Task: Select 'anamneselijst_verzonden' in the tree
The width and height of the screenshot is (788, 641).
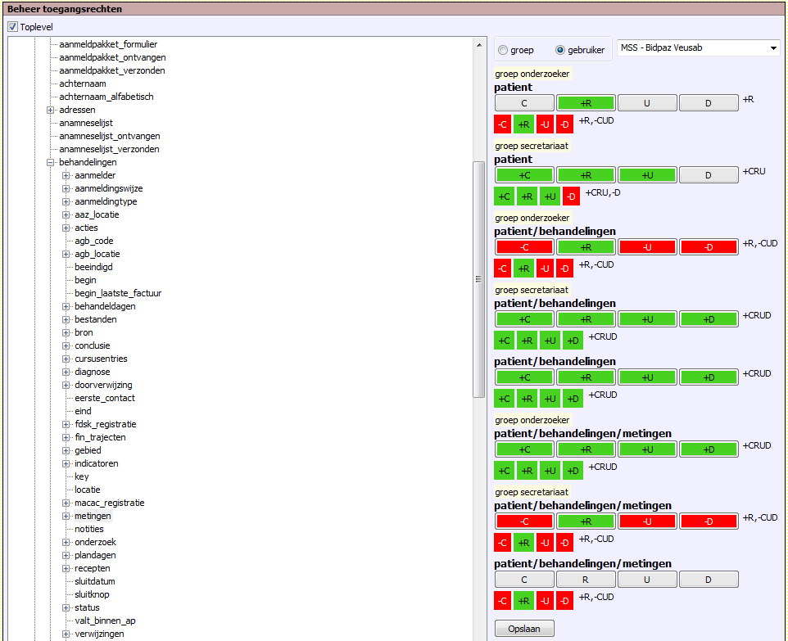Action: [x=109, y=149]
